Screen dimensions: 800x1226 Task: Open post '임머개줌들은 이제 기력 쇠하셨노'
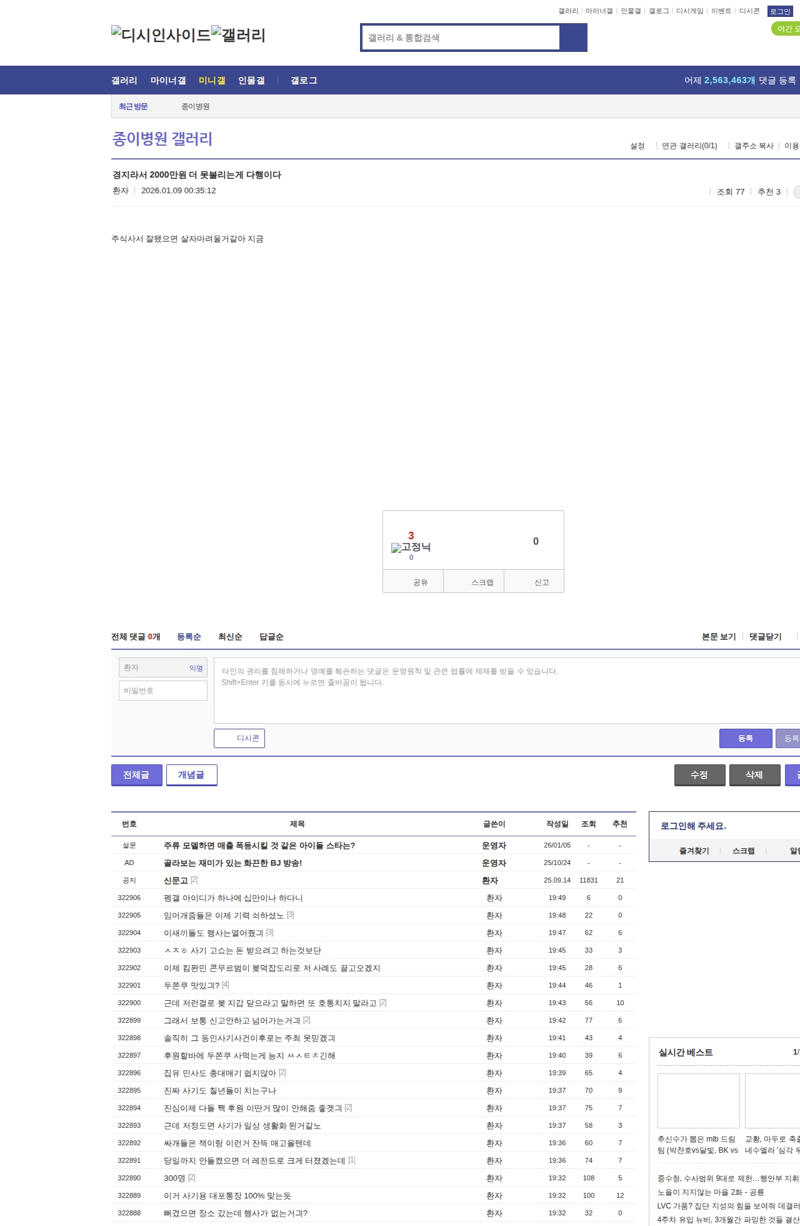pyautogui.click(x=224, y=915)
